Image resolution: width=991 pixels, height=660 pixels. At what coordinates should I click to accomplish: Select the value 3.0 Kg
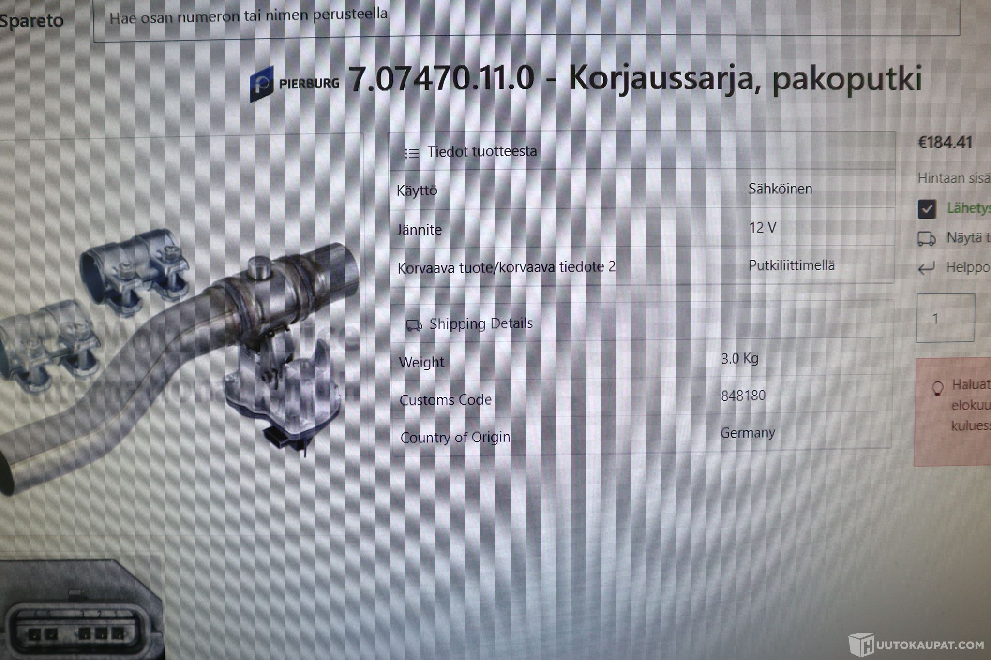point(740,358)
